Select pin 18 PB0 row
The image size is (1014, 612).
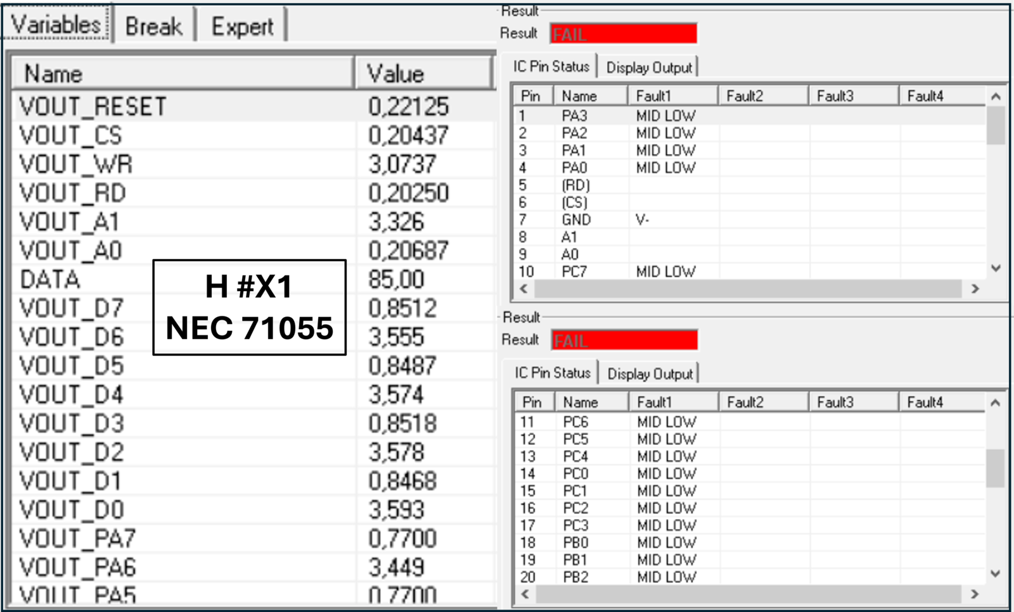[750, 543]
